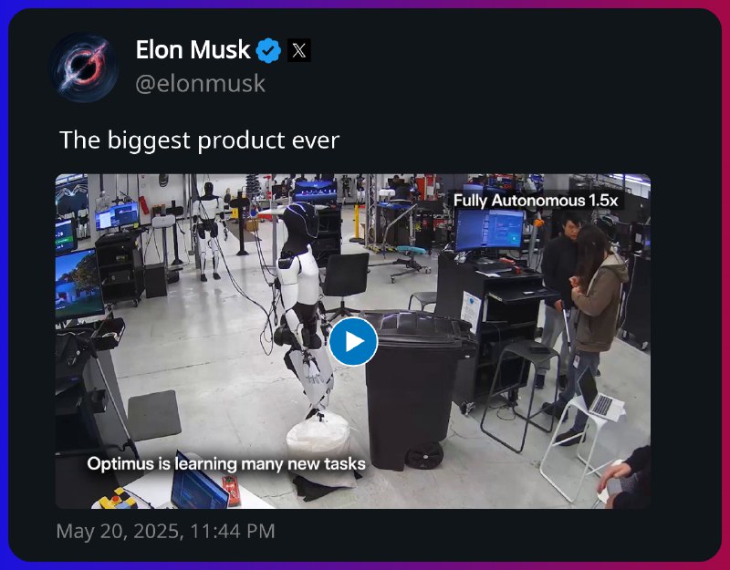Click the yellow emergency stop button in the video
The image size is (730, 570).
point(115,500)
